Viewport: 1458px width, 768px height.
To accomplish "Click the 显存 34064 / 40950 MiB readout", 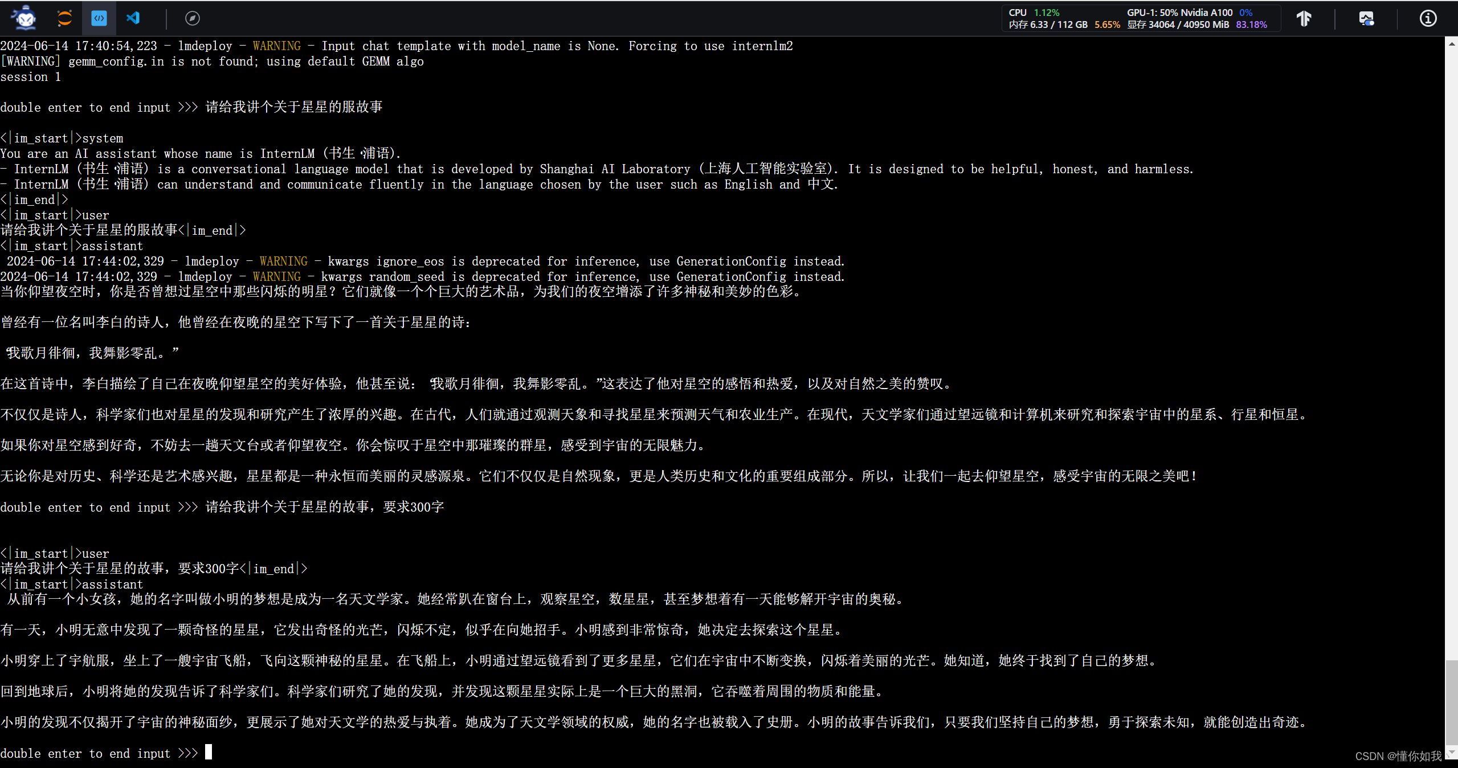I will click(x=1196, y=24).
